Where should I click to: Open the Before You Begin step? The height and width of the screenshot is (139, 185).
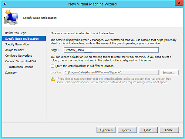16,33
